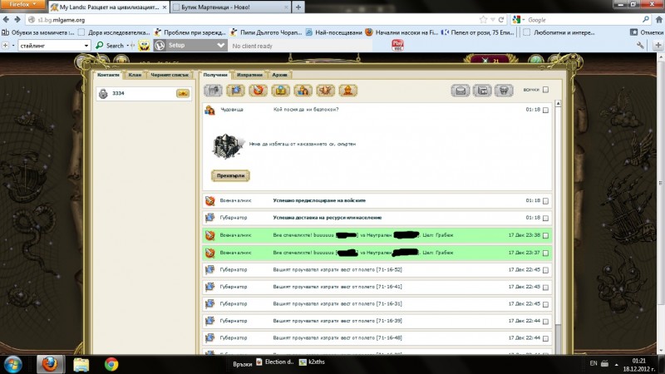Click the rightmost message action icon
The height and width of the screenshot is (374, 665).
[x=502, y=91]
